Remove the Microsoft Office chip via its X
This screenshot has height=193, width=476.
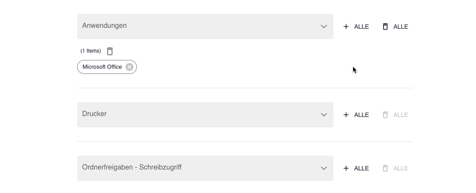click(x=129, y=67)
